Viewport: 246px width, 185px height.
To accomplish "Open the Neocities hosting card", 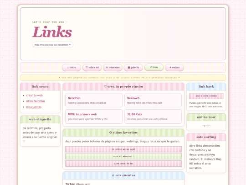I will click(94, 100).
